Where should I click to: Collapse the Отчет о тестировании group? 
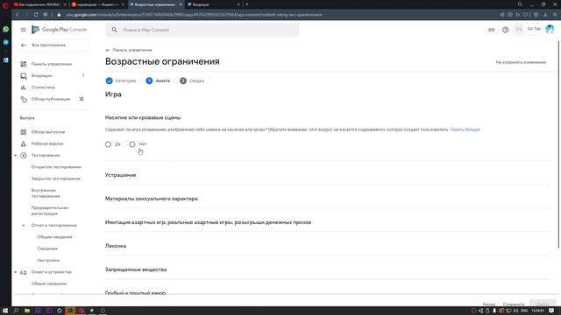[x=24, y=226]
